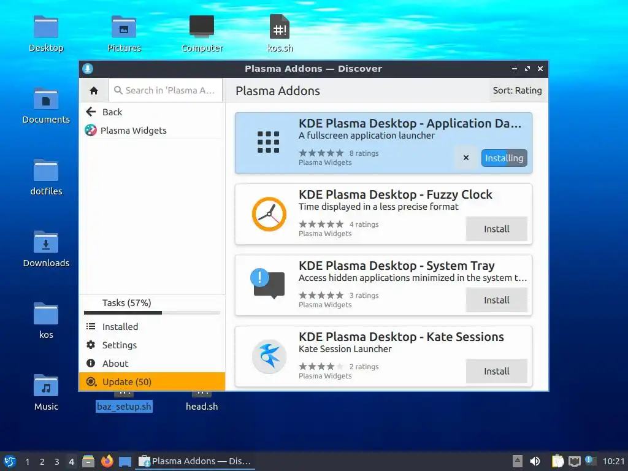Select Plasma Widgets category
This screenshot has width=628, height=471.
tap(152, 131)
